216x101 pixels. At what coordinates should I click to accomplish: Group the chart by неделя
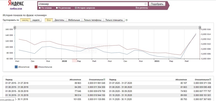[36, 20]
